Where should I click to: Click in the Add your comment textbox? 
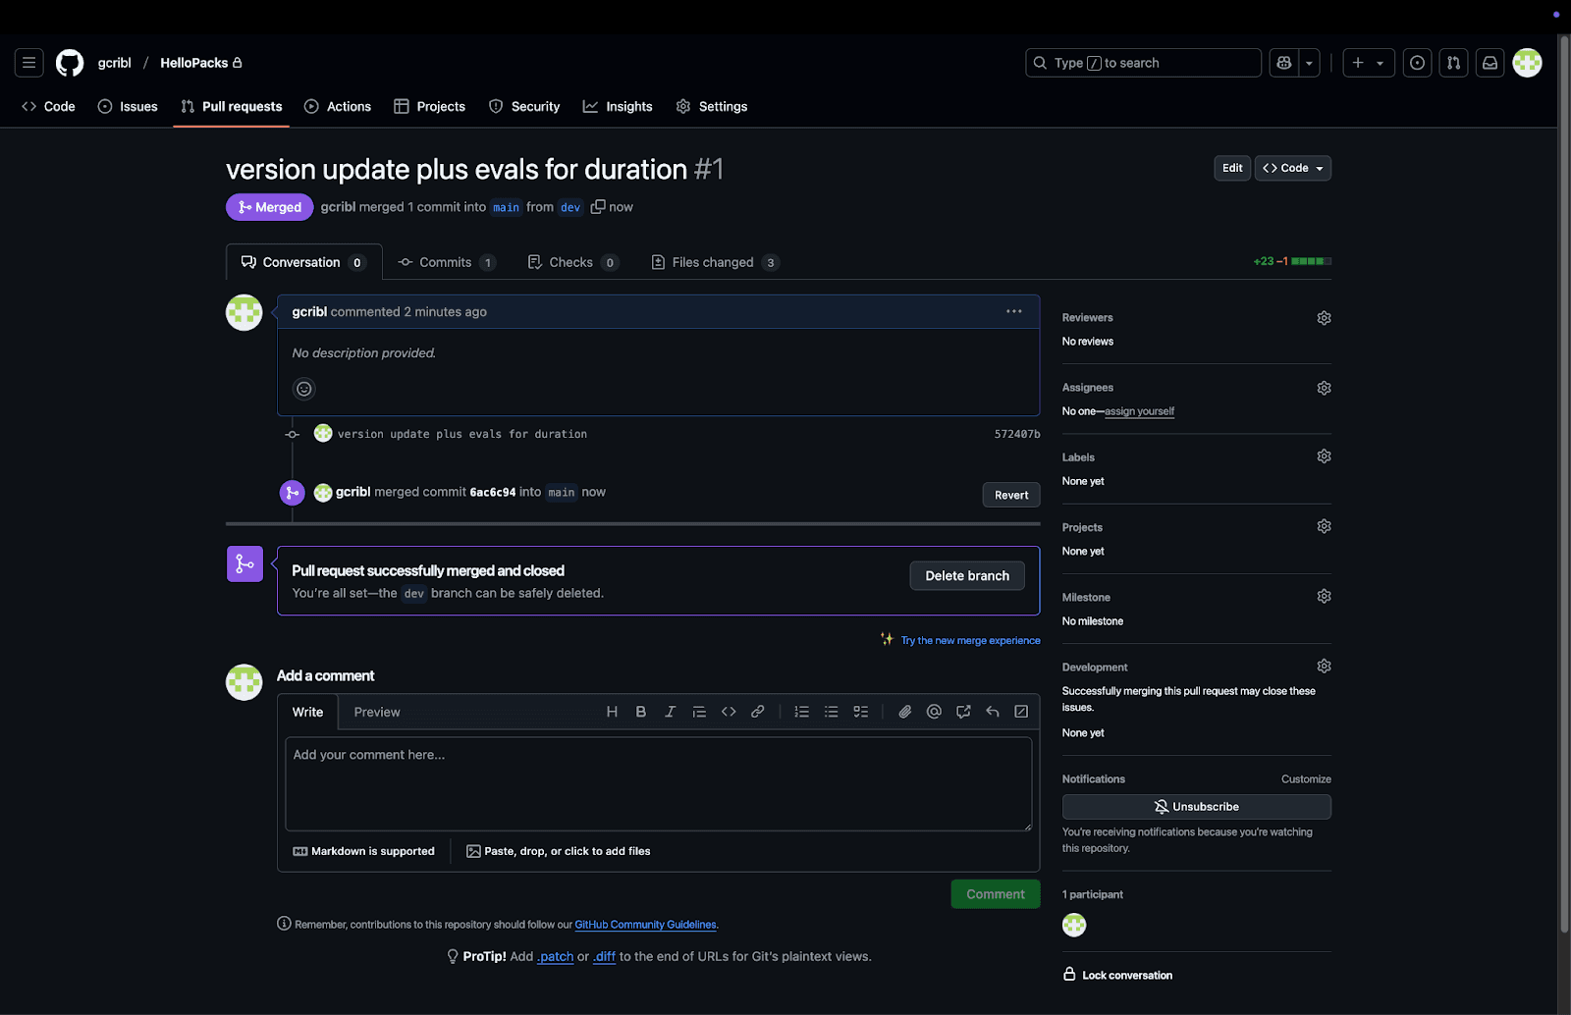click(x=658, y=783)
